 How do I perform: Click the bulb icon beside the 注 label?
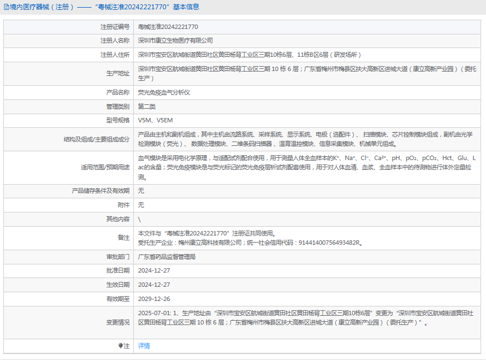121,346
